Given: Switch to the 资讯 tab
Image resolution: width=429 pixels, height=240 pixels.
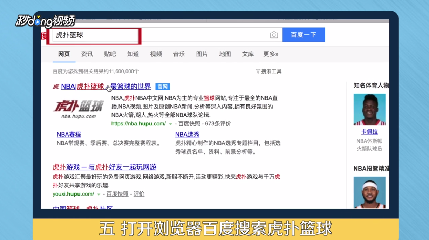Looking at the screenshot, I should tap(87, 54).
